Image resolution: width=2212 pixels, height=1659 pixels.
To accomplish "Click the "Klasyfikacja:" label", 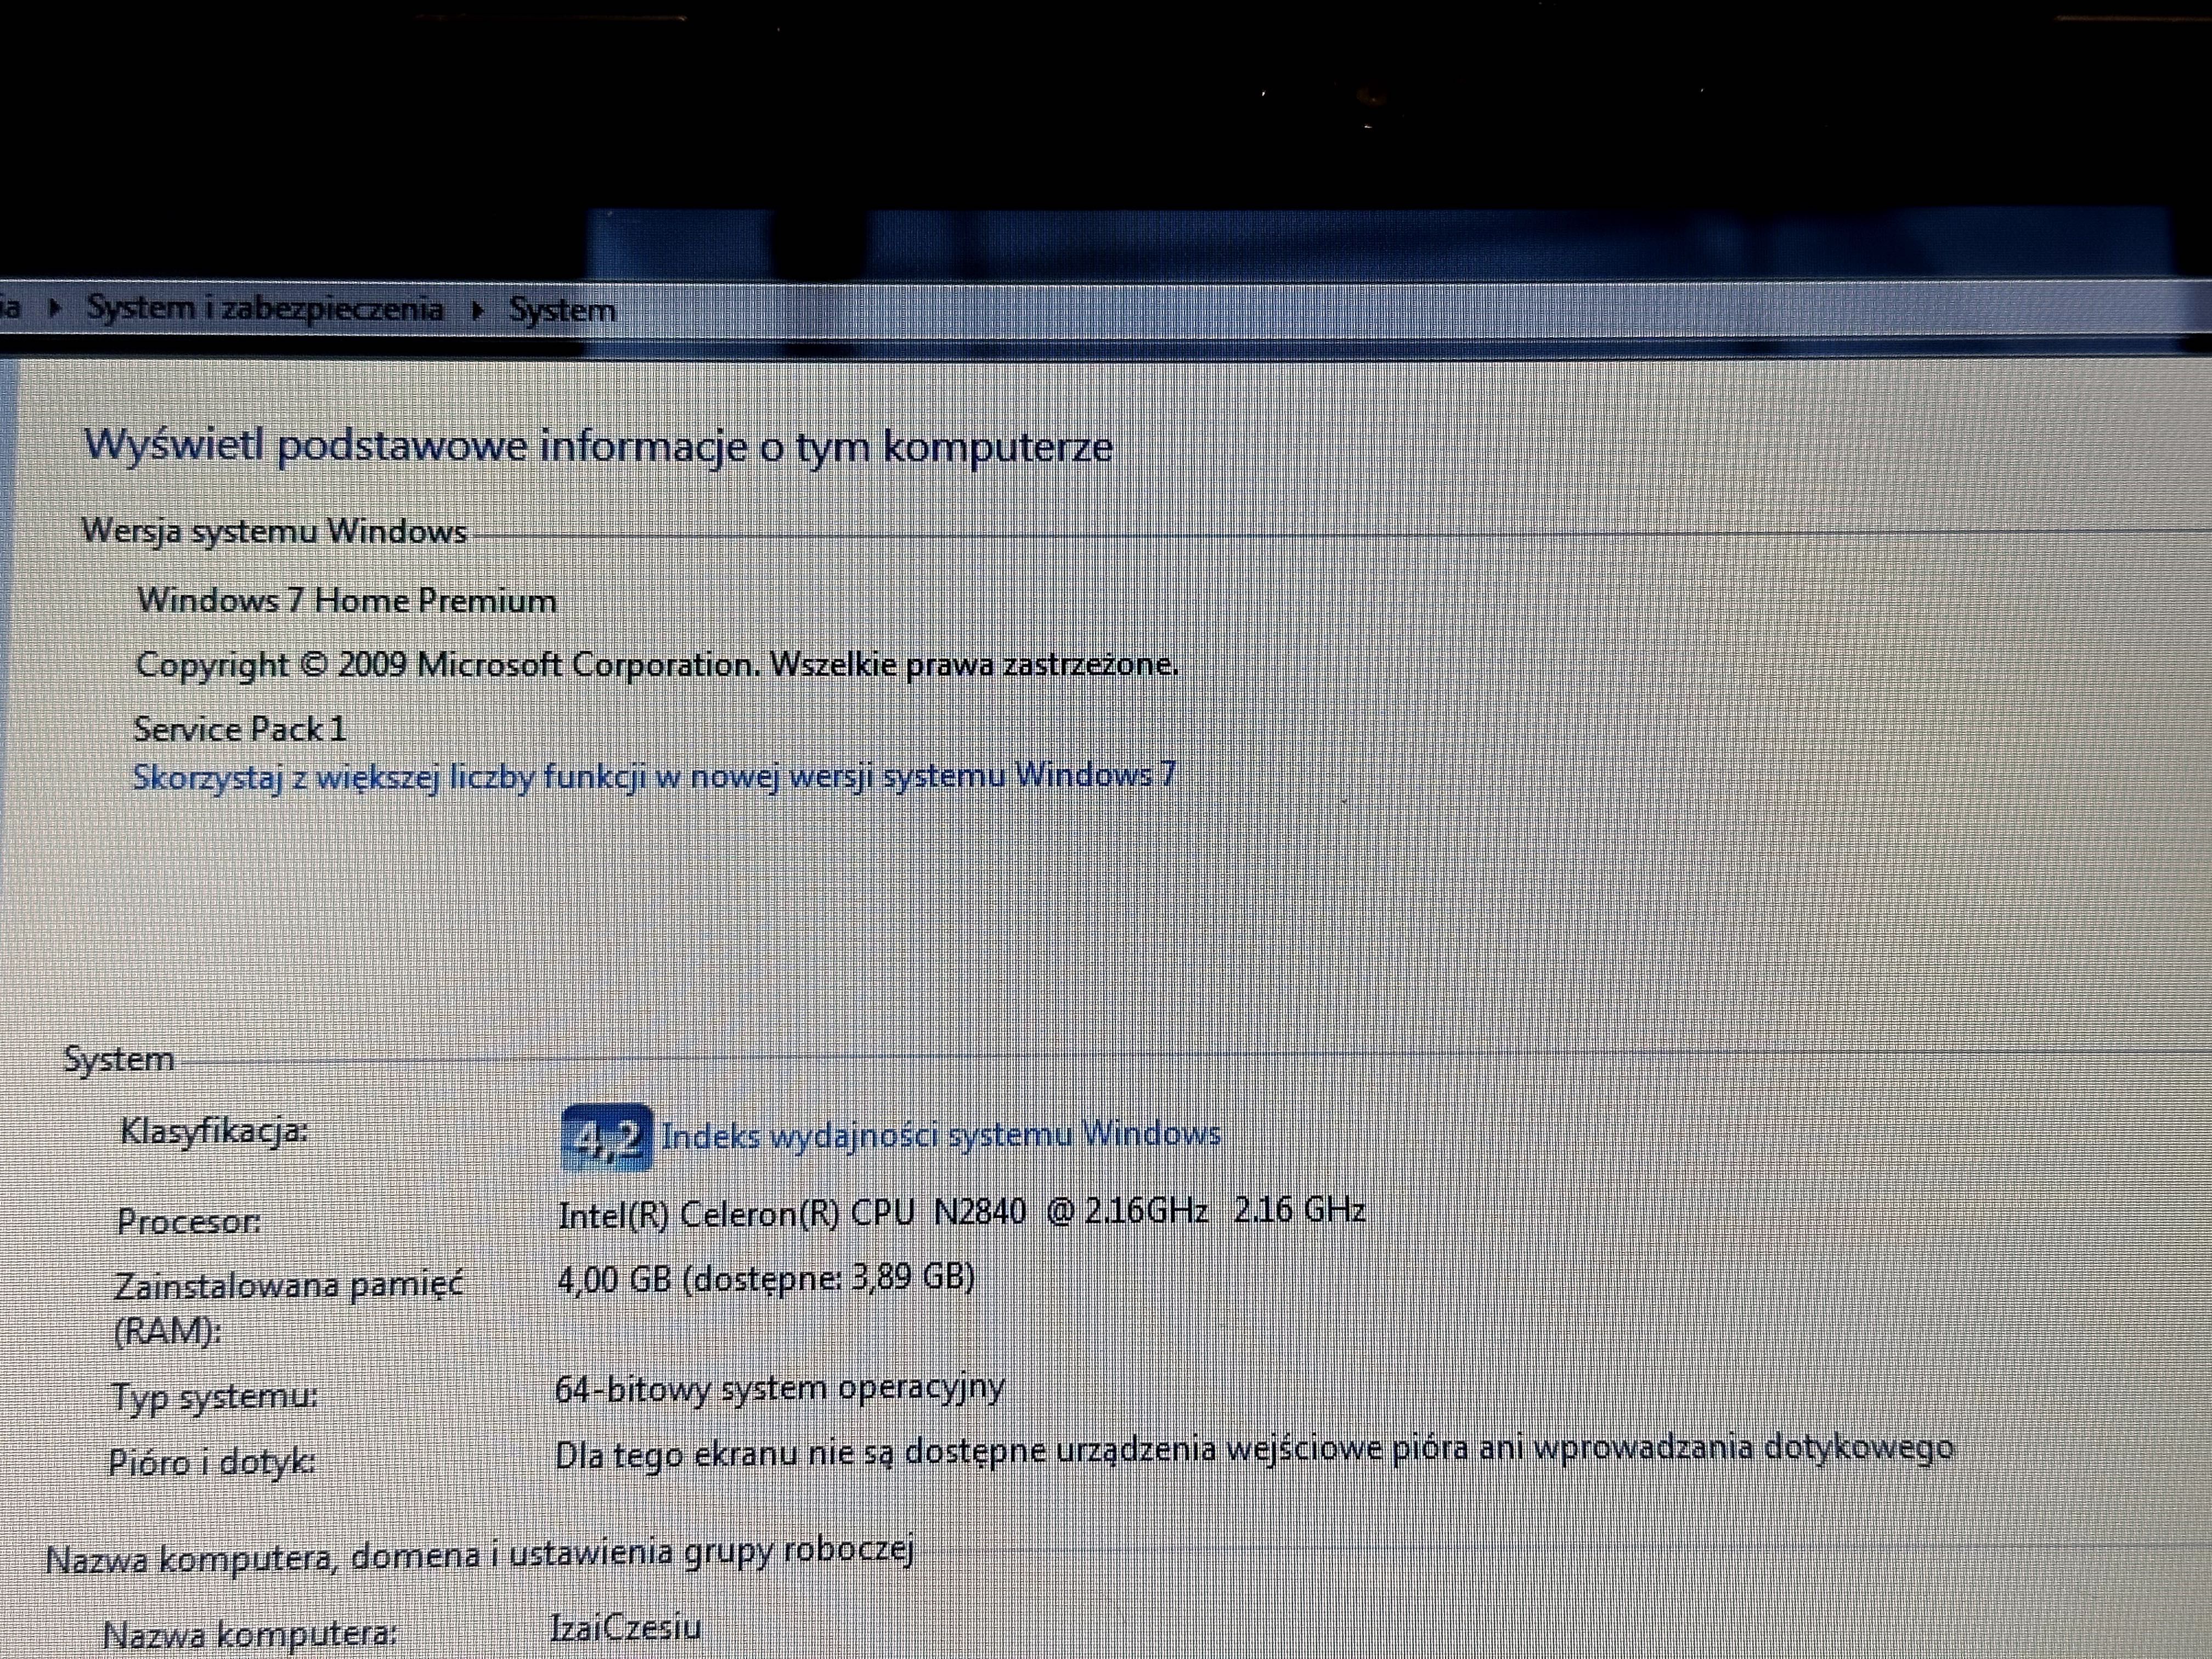I will point(214,1131).
